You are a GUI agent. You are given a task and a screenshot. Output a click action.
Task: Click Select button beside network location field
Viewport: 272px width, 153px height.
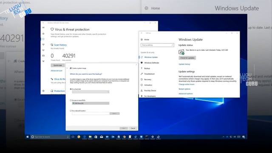tap(114, 113)
